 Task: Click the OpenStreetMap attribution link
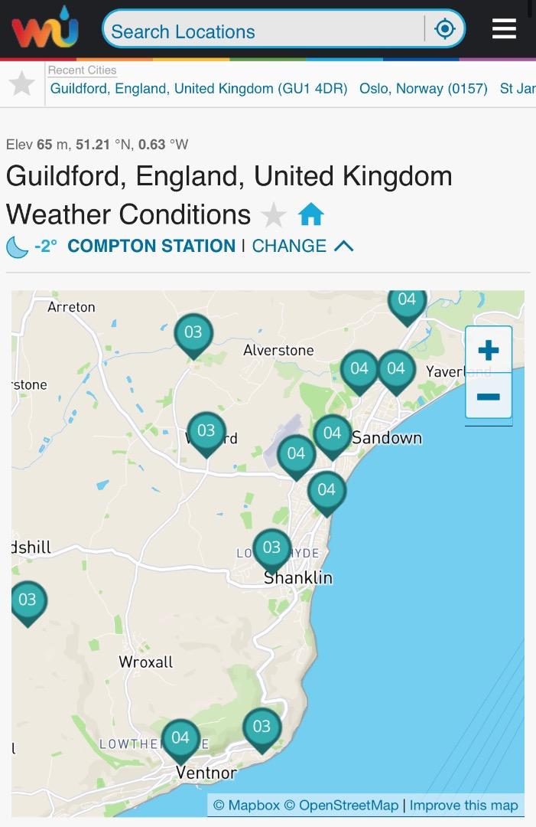pos(341,805)
